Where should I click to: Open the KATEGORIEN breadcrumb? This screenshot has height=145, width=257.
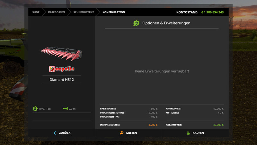[x=56, y=12]
